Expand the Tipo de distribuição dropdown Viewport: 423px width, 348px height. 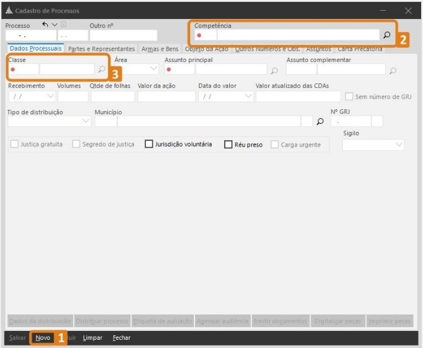pyautogui.click(x=85, y=121)
